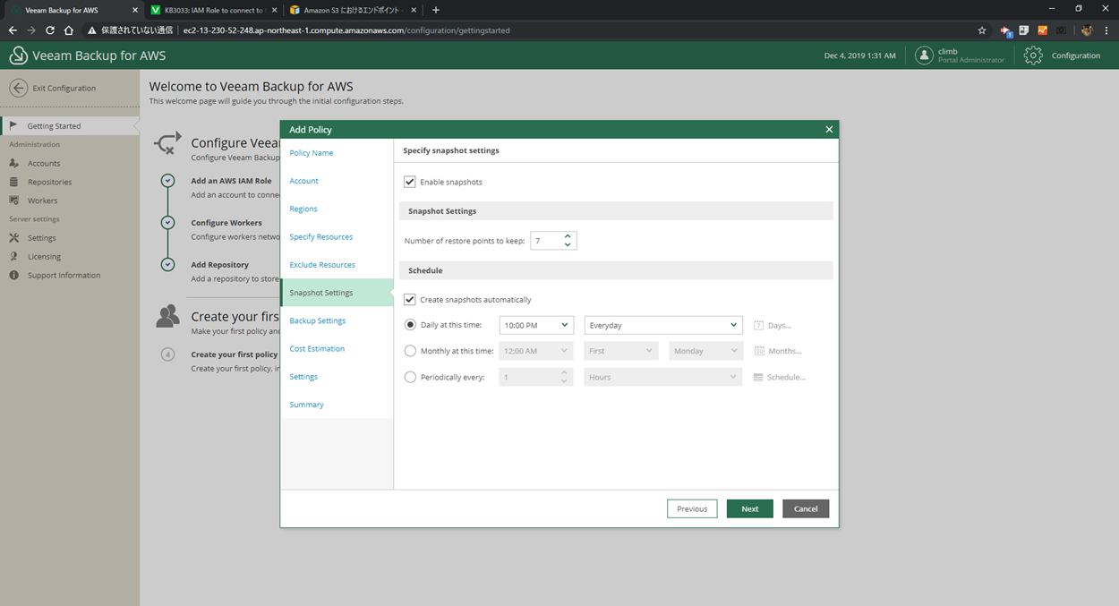Open Accounts in the Administration sidebar
Screen dimensions: 1119x606
pos(43,163)
